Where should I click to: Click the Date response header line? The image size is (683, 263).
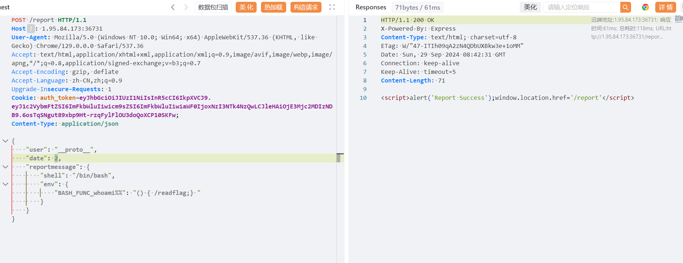tap(443, 54)
